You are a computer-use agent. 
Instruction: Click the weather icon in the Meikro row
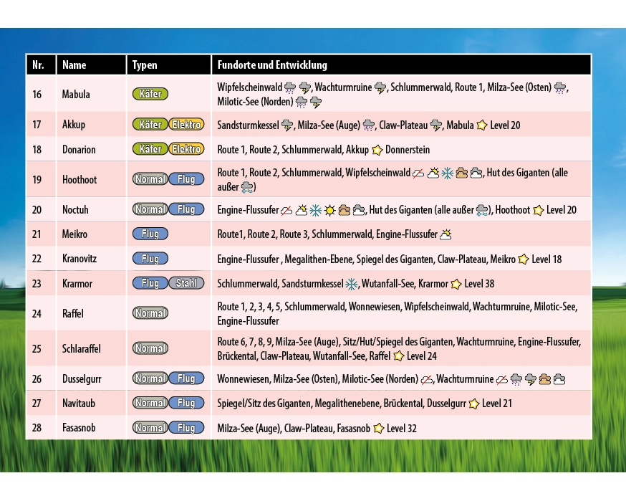(446, 234)
